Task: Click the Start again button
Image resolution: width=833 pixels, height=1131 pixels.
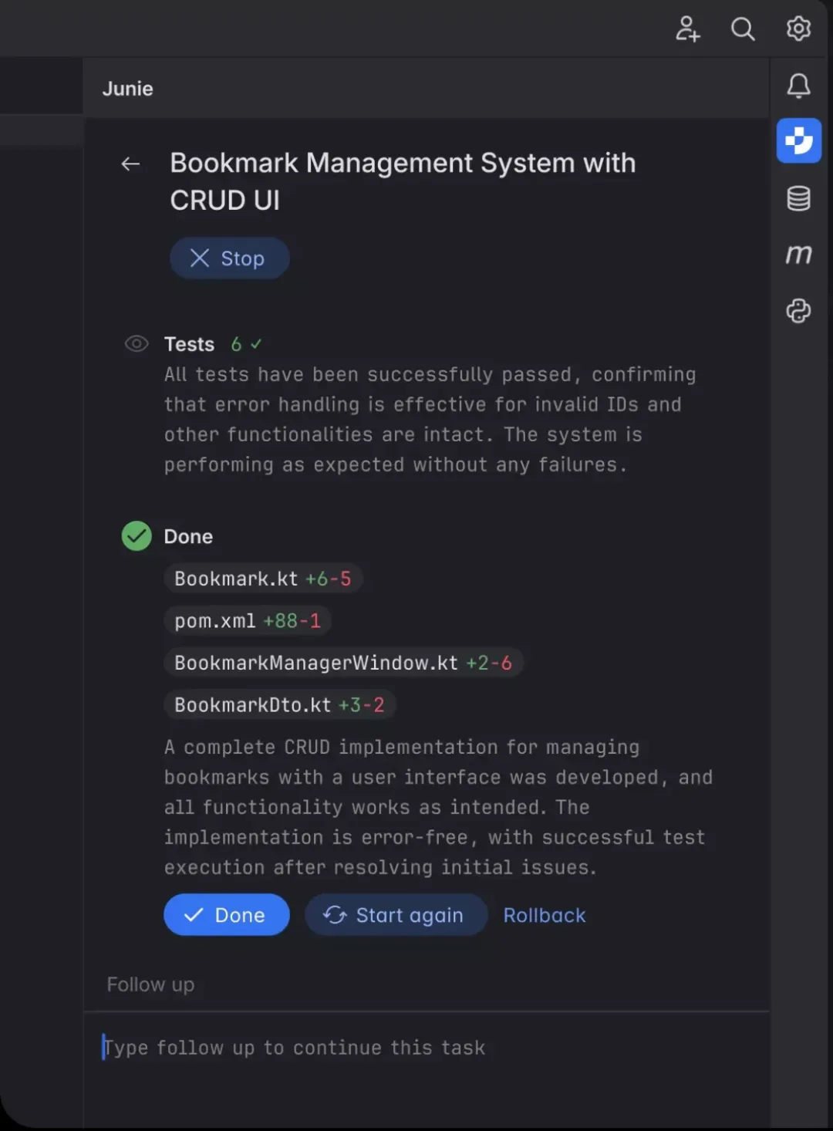Action: click(x=396, y=915)
